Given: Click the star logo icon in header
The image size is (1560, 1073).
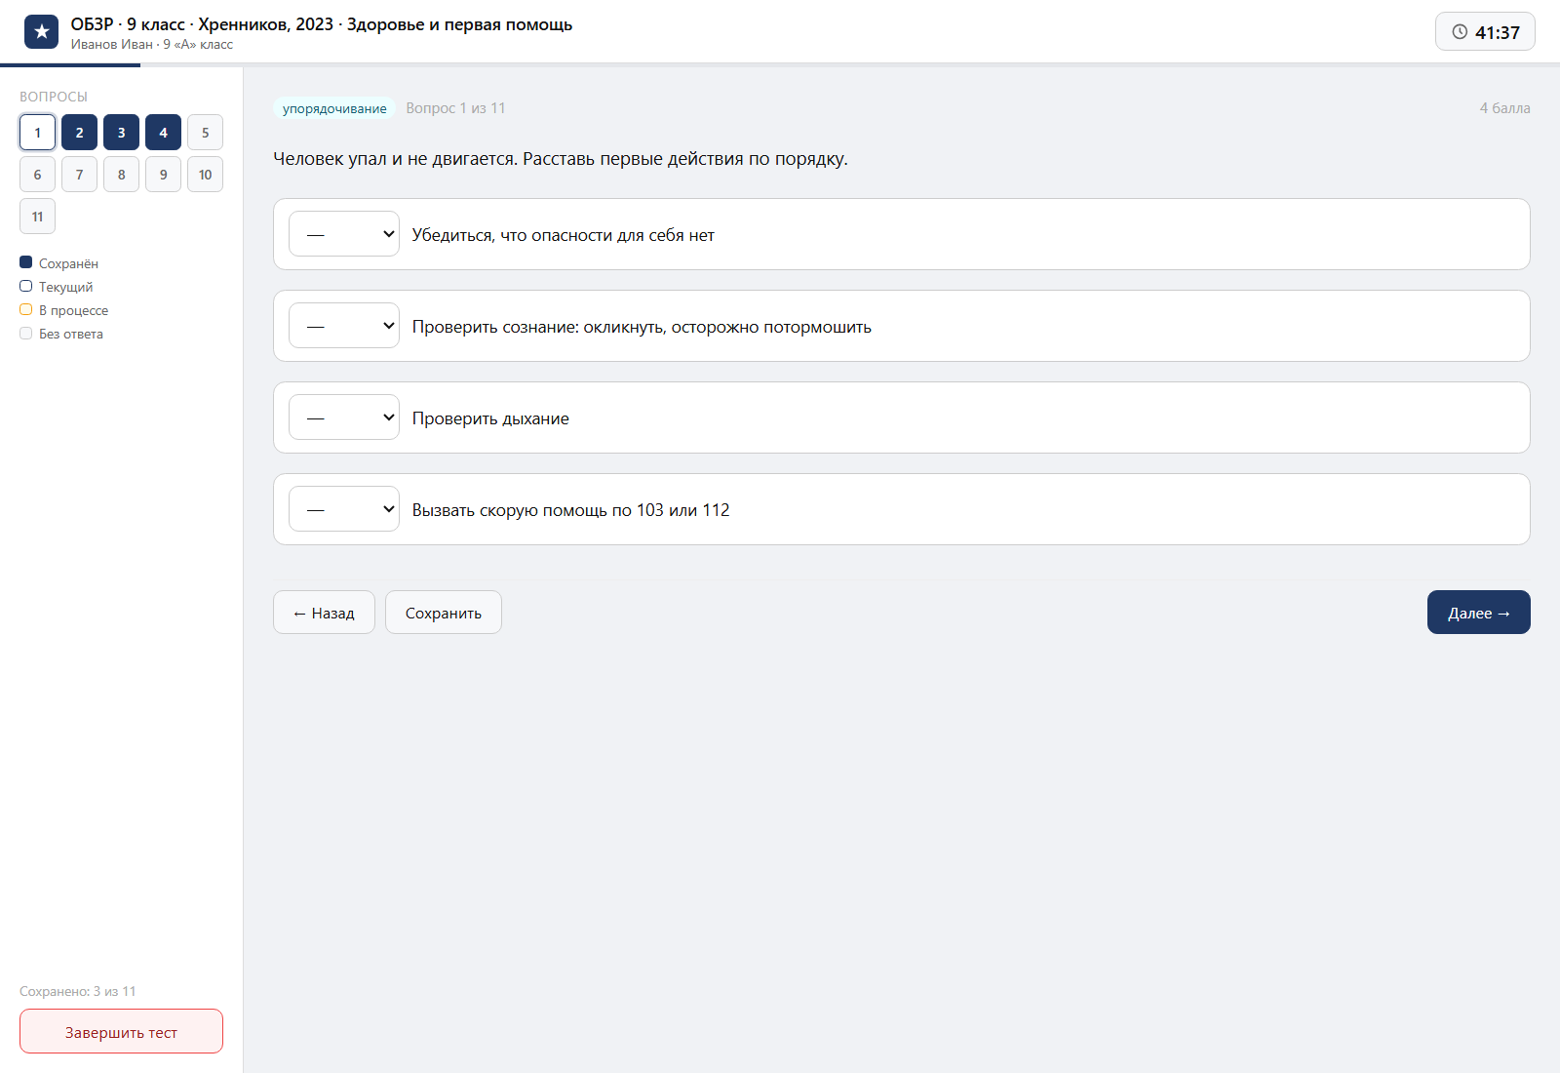Looking at the screenshot, I should click(41, 32).
